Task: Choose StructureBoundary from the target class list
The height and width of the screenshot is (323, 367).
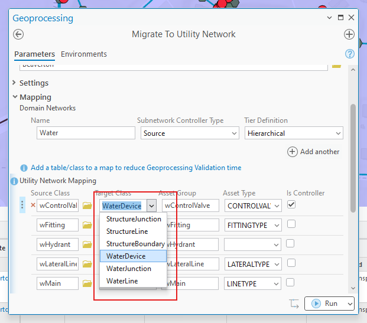Action: (133, 244)
